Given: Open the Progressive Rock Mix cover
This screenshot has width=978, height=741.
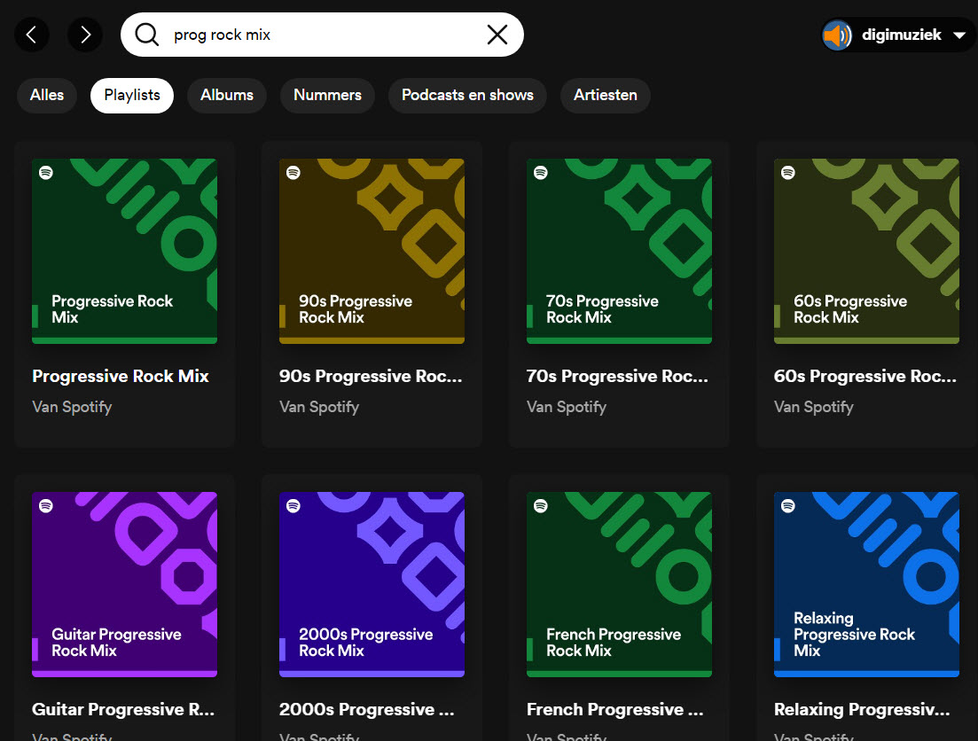Looking at the screenshot, I should tap(124, 251).
